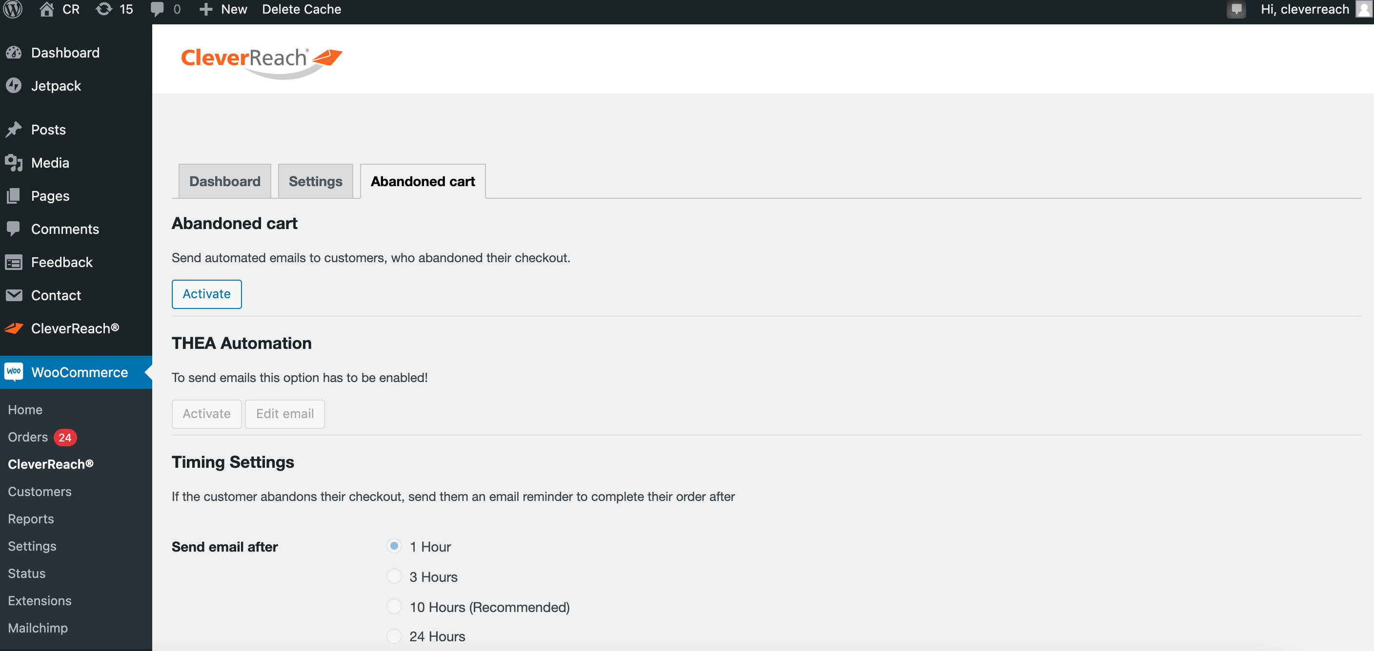Click the Orders count badge 24

pyautogui.click(x=65, y=438)
